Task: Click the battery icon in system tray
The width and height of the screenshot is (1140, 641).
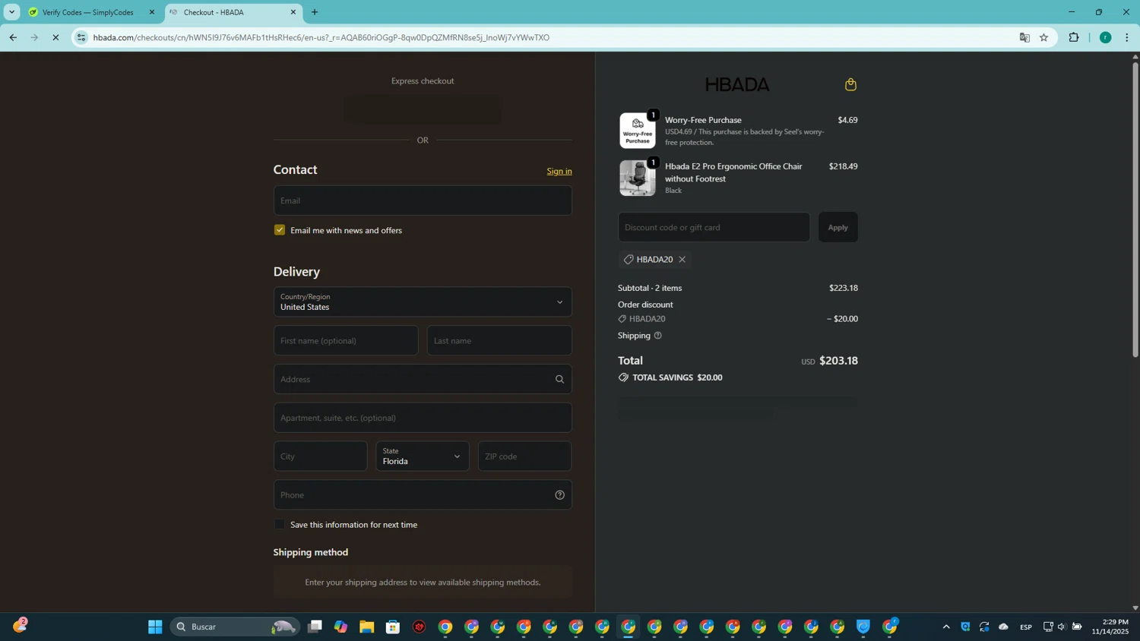Action: [x=1077, y=627]
